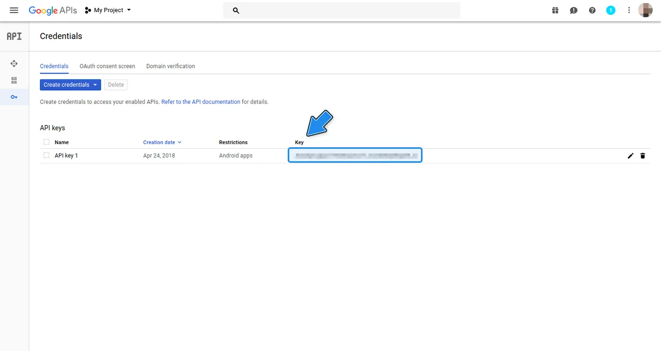Click the API keys section heading
The width and height of the screenshot is (661, 351).
[x=52, y=128]
